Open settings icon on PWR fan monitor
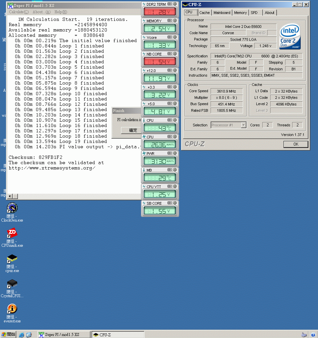The width and height of the screenshot is (318, 338). tap(170, 153)
